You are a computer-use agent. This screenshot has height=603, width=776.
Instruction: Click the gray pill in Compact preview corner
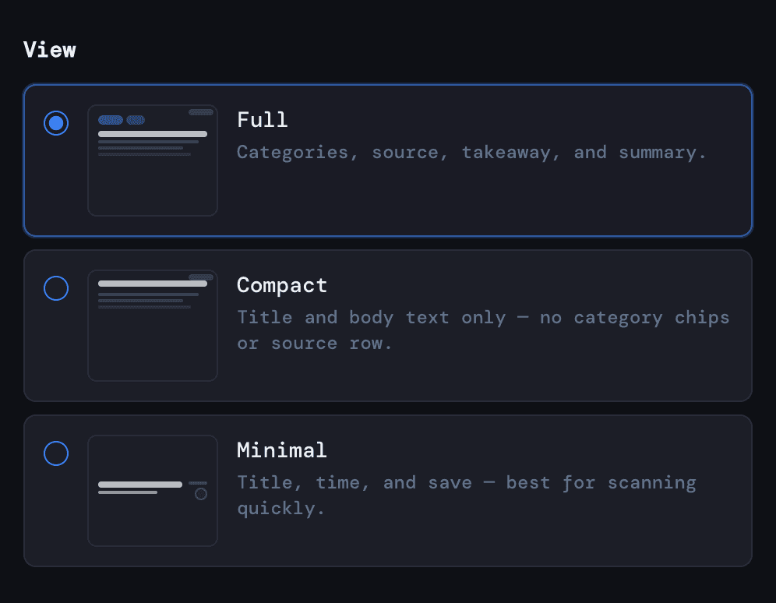[201, 277]
